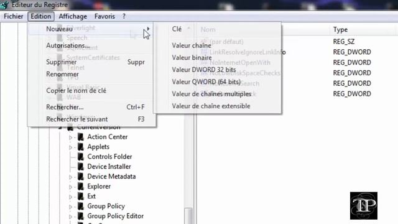The height and width of the screenshot is (224, 398).
Task: Click the Registry Editor title bar icon
Action: (4, 4)
